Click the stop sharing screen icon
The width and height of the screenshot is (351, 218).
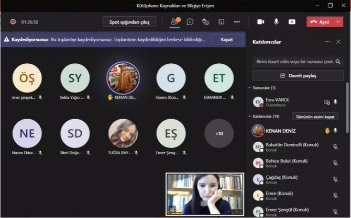coord(292,22)
